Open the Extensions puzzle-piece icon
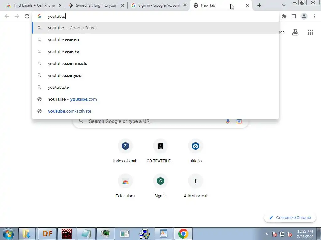Screen dimensions: 321x240 [x=284, y=16]
